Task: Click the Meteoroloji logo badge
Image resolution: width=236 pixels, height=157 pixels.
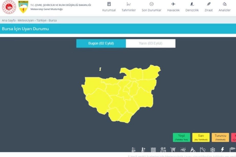Action: [23, 7]
